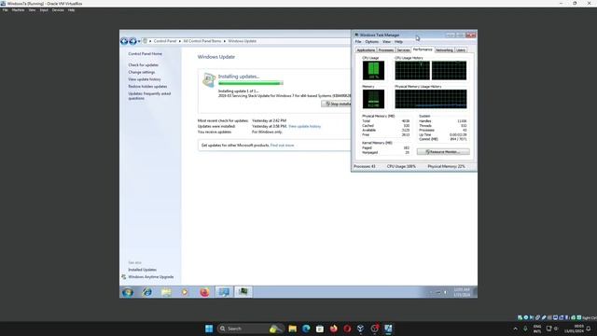Click the Resource Monitor button

(x=443, y=152)
